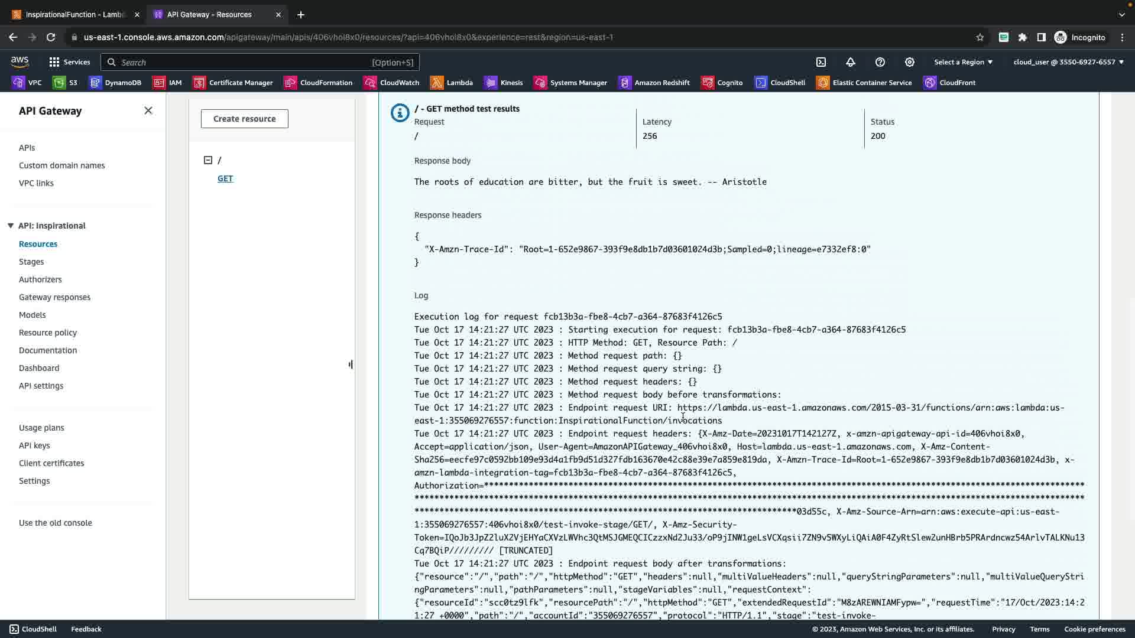Screen dimensions: 1135x638
Task: Close the API Gateway side navigation panel
Action: [x=148, y=110]
